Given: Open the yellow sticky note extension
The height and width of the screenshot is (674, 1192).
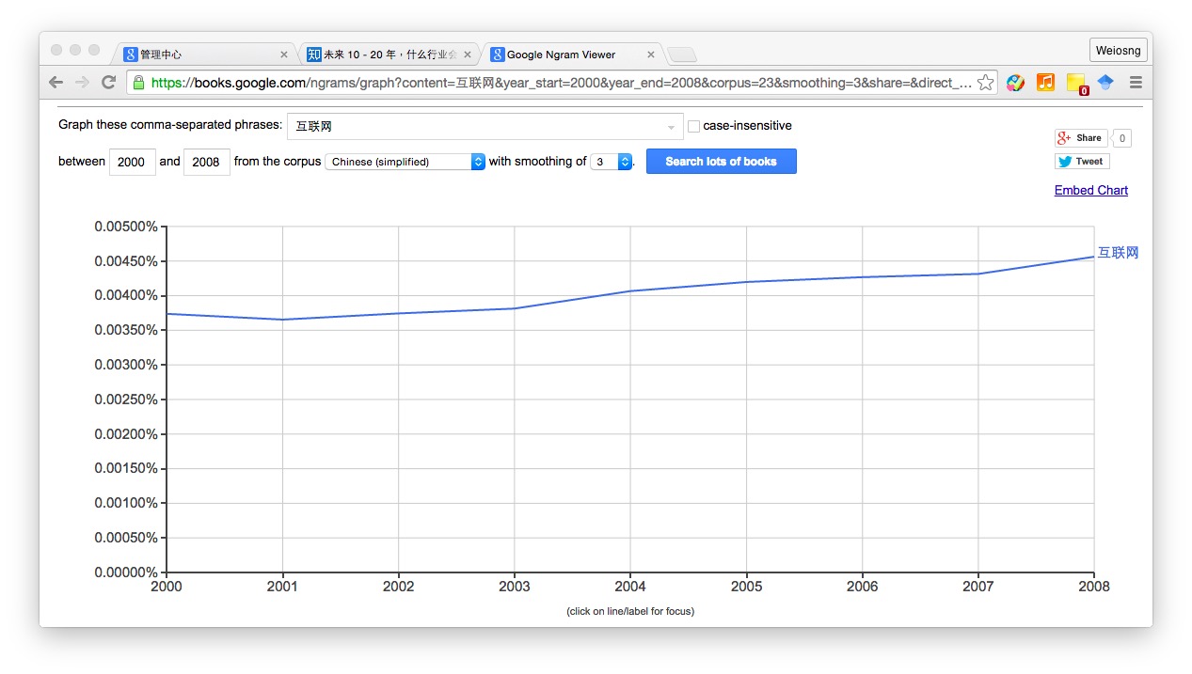Looking at the screenshot, I should [x=1076, y=83].
